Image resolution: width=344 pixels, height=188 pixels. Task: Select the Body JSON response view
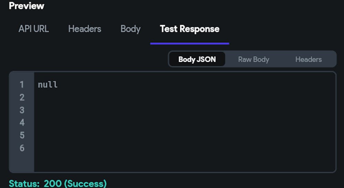click(197, 59)
